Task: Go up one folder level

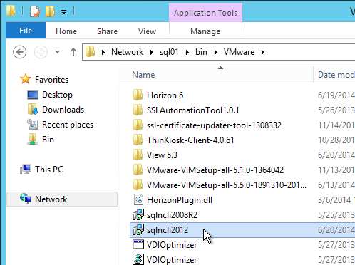Action: [73, 52]
